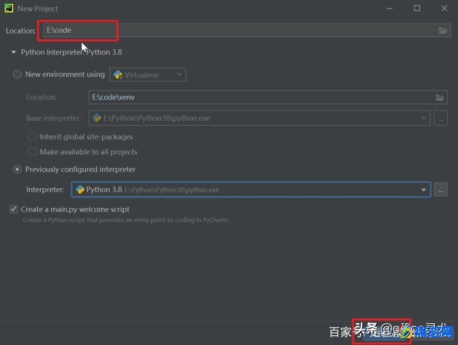Uncheck Create a main.py welcome script
458x345 pixels.
coord(14,209)
